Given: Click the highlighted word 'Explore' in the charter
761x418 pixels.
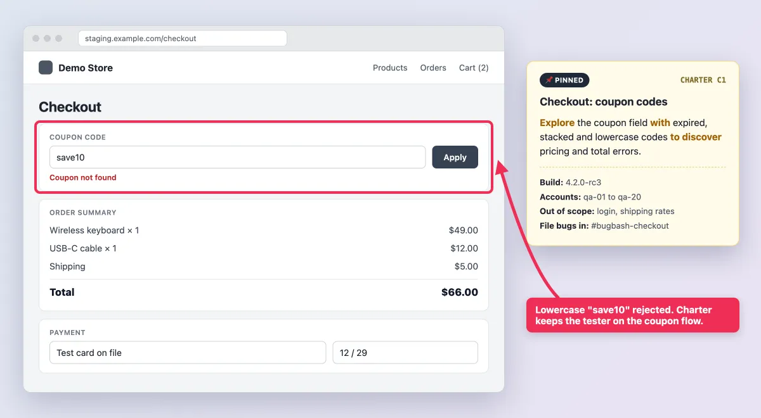Looking at the screenshot, I should click(557, 123).
